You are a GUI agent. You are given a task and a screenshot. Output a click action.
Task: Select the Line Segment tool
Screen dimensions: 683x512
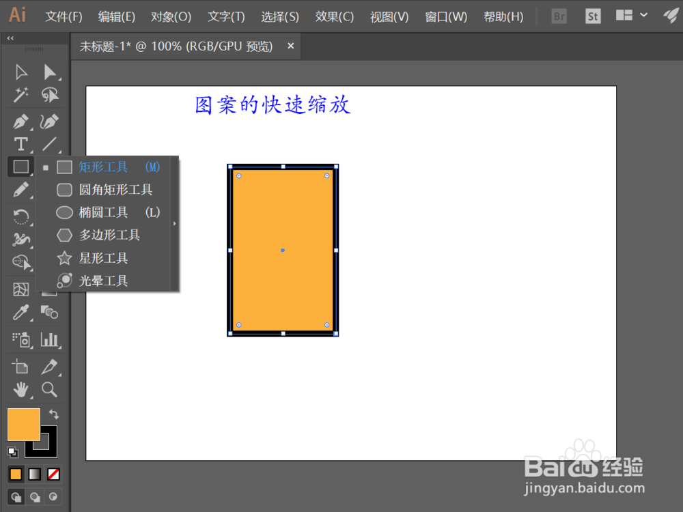click(x=49, y=144)
